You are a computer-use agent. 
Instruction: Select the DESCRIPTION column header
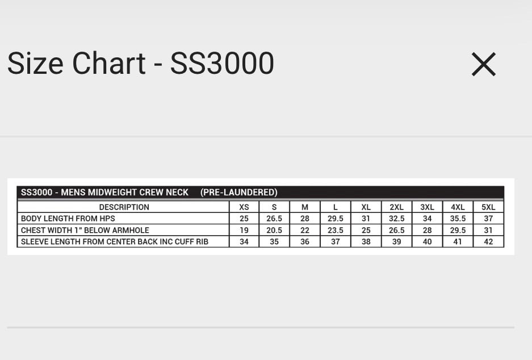(x=124, y=207)
